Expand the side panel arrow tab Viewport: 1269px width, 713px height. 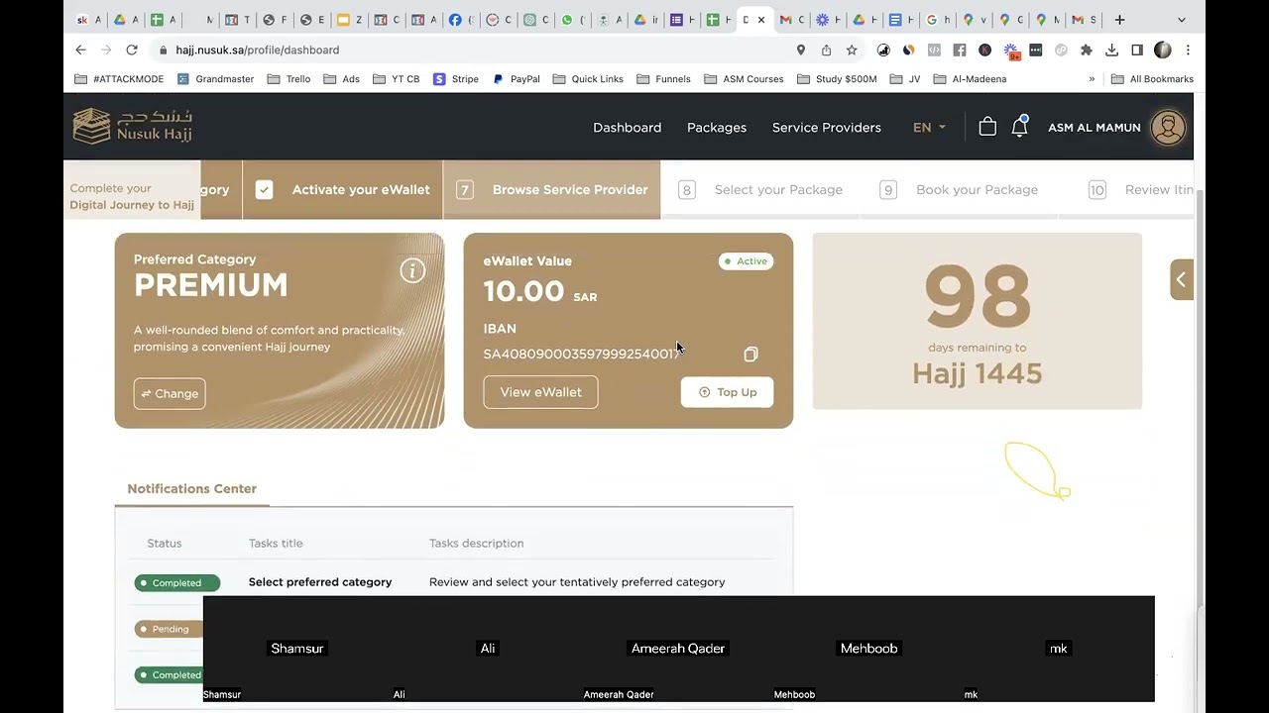[x=1181, y=280]
